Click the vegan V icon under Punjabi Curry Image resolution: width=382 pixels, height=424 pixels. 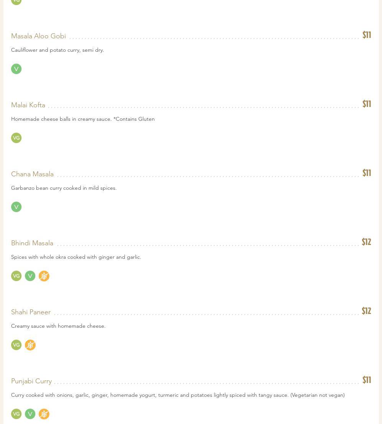coord(30,414)
